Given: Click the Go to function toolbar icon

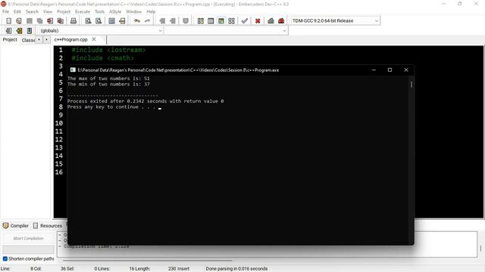Looking at the screenshot, I should [111, 21].
